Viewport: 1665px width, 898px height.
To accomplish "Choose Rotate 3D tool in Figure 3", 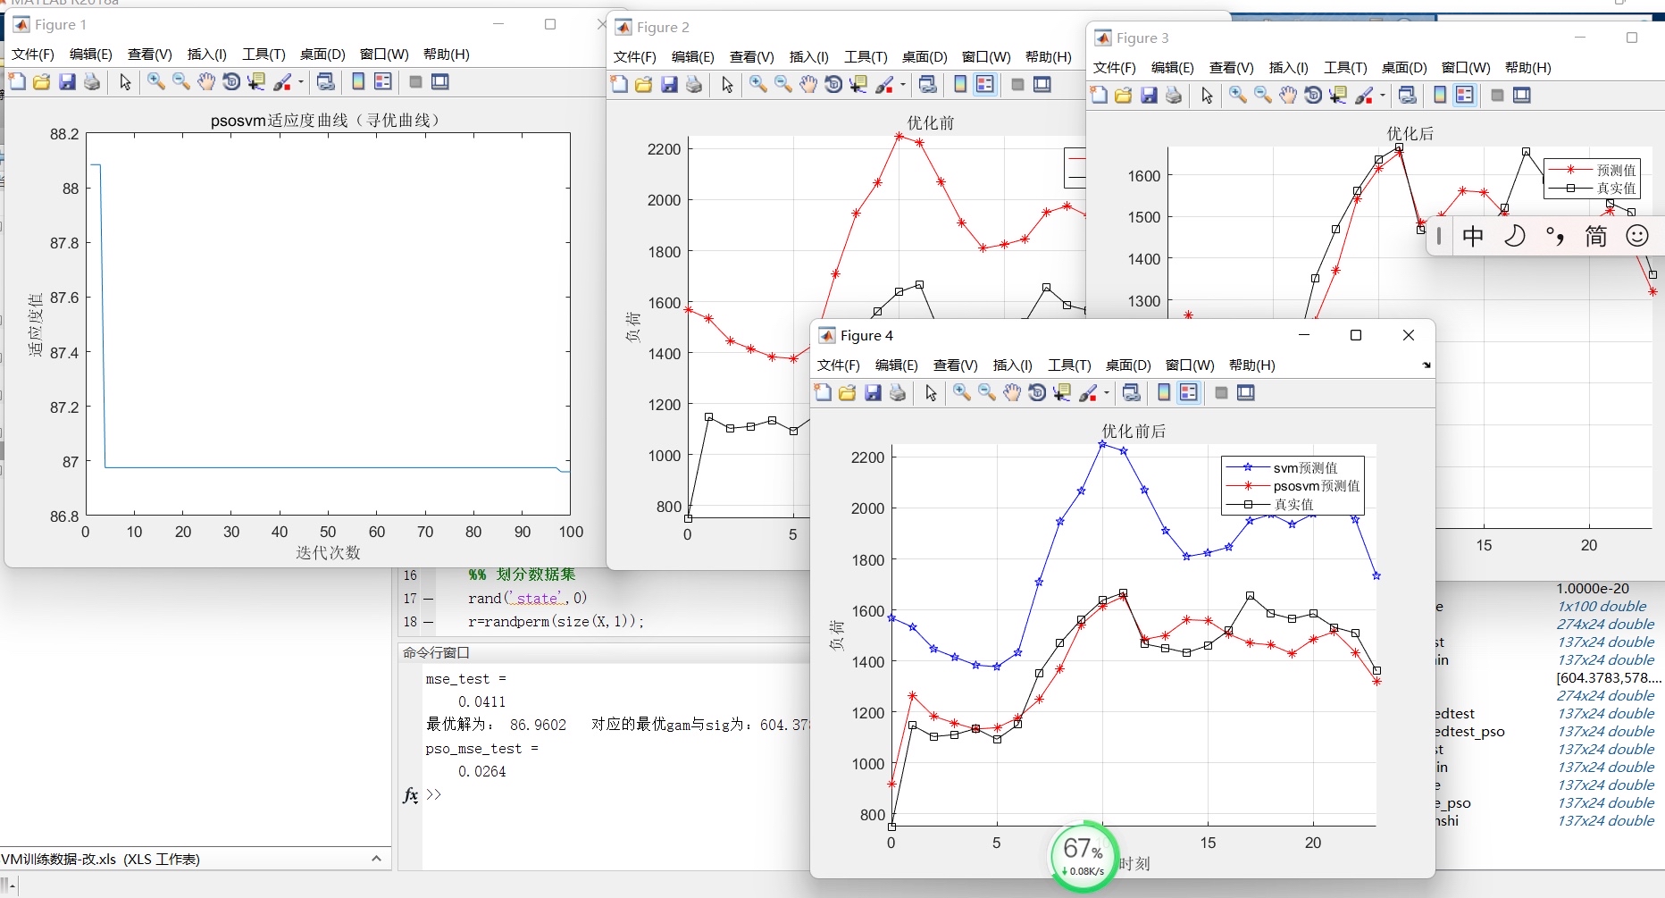I will pos(1313,96).
